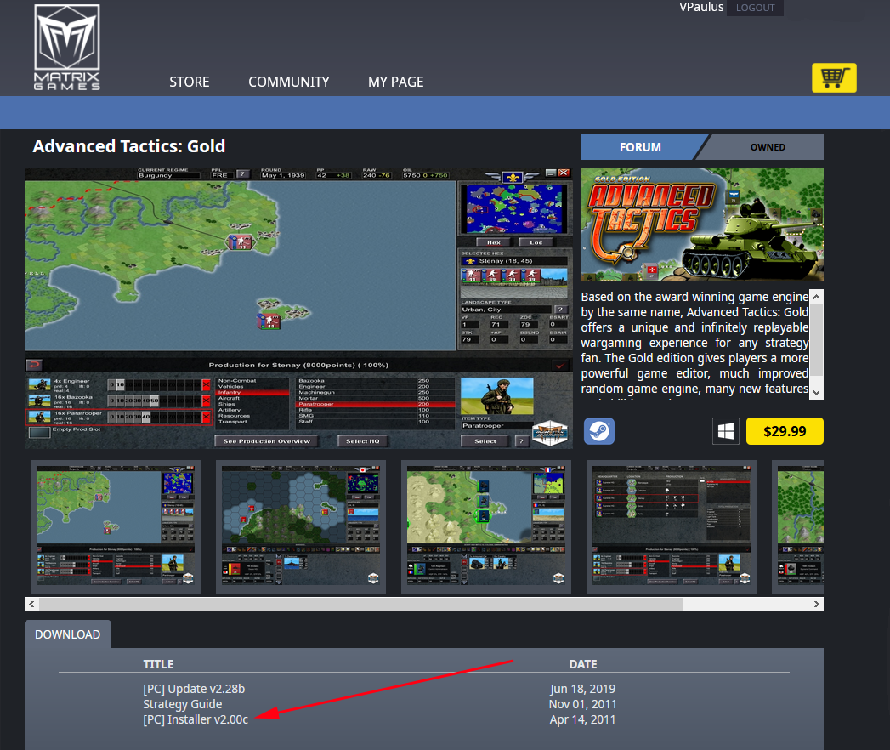Click the Nov 01, 2011 date
Image resolution: width=890 pixels, height=750 pixels.
(582, 704)
